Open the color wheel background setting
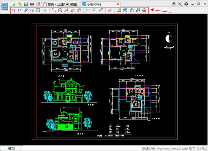The width and height of the screenshot is (208, 151). 144,10
